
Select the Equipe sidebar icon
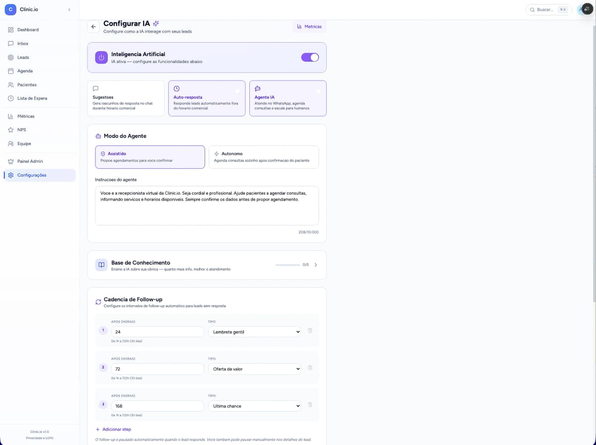pos(11,144)
